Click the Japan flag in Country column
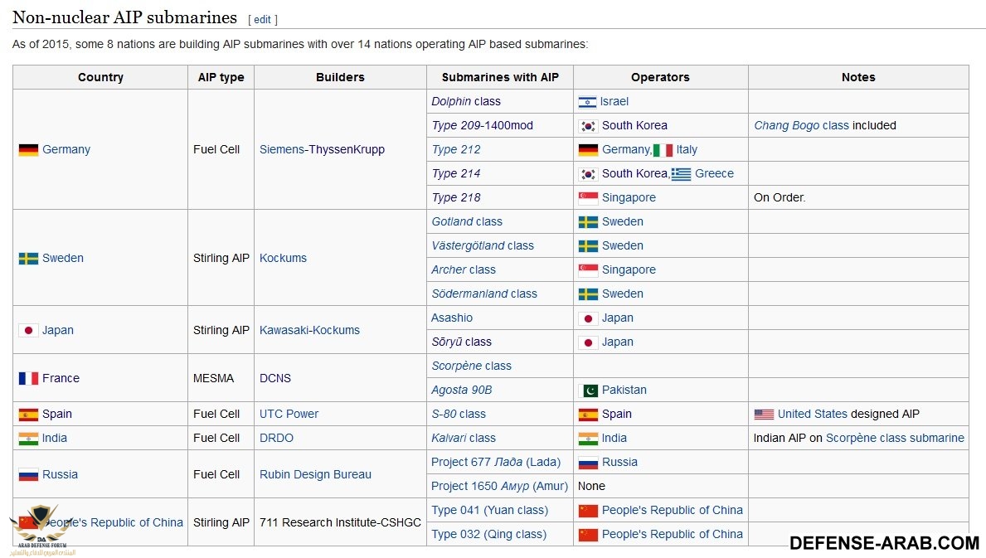The height and width of the screenshot is (558, 986). tap(28, 331)
